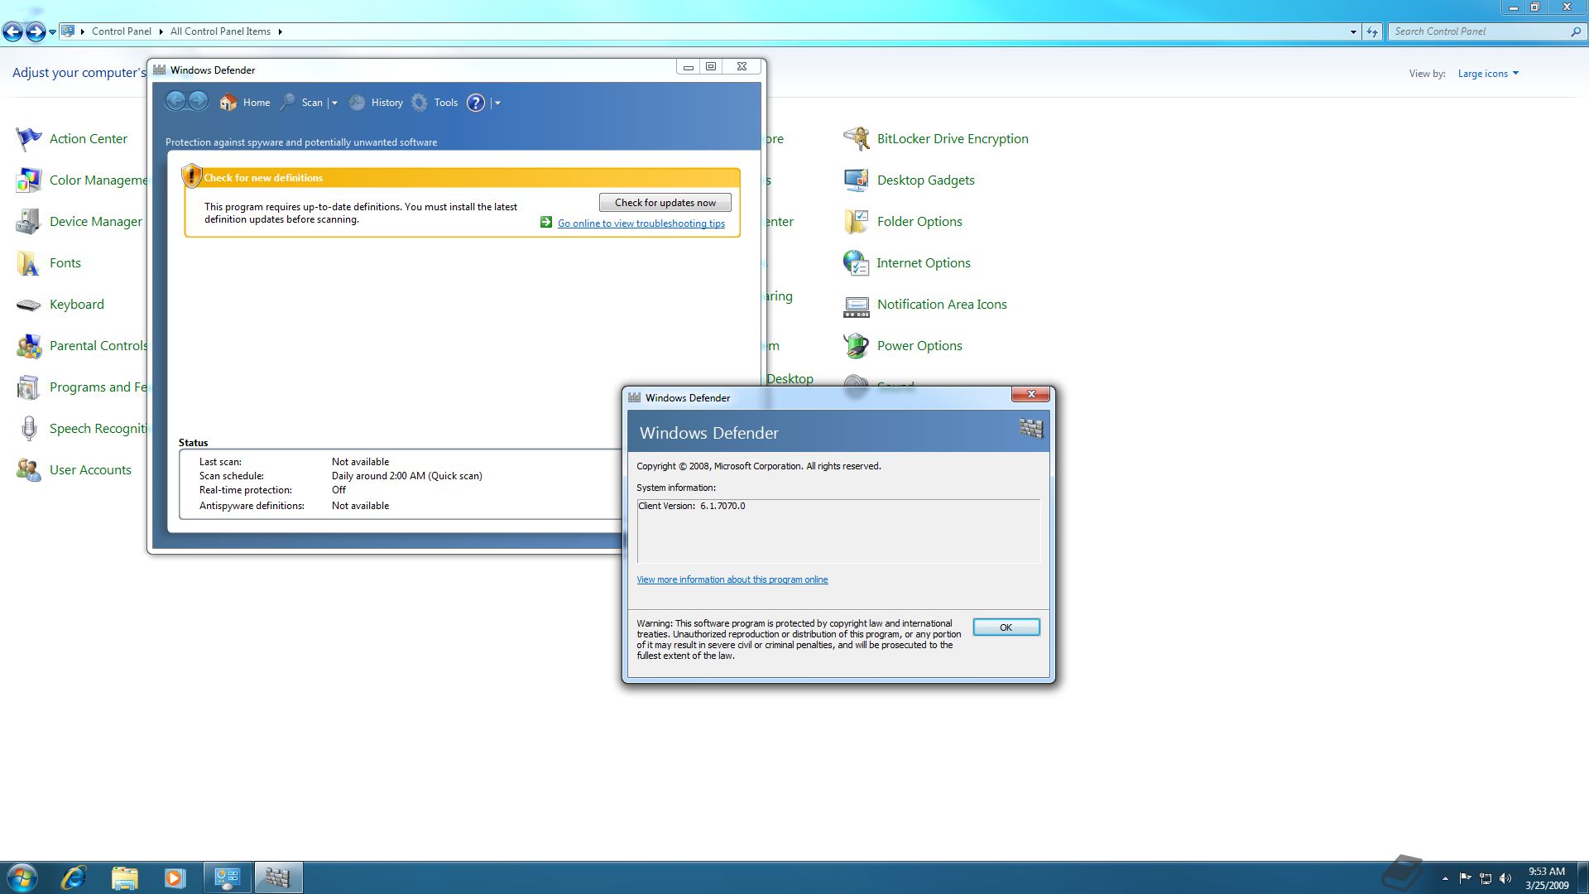Open the View by Large icons dropdown
Viewport: 1589px width, 894px height.
point(1488,74)
